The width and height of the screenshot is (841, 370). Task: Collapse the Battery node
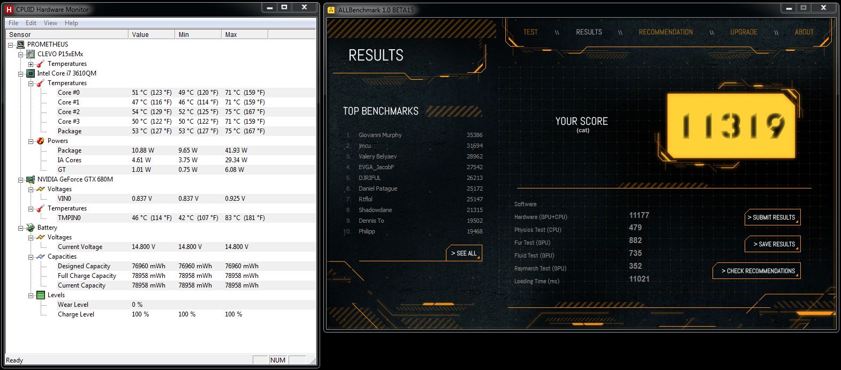coord(21,228)
